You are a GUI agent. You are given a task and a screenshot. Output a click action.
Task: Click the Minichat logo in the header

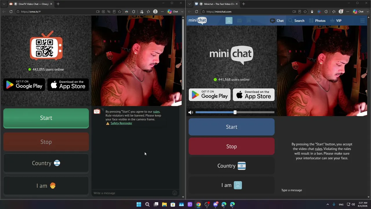coord(197,21)
